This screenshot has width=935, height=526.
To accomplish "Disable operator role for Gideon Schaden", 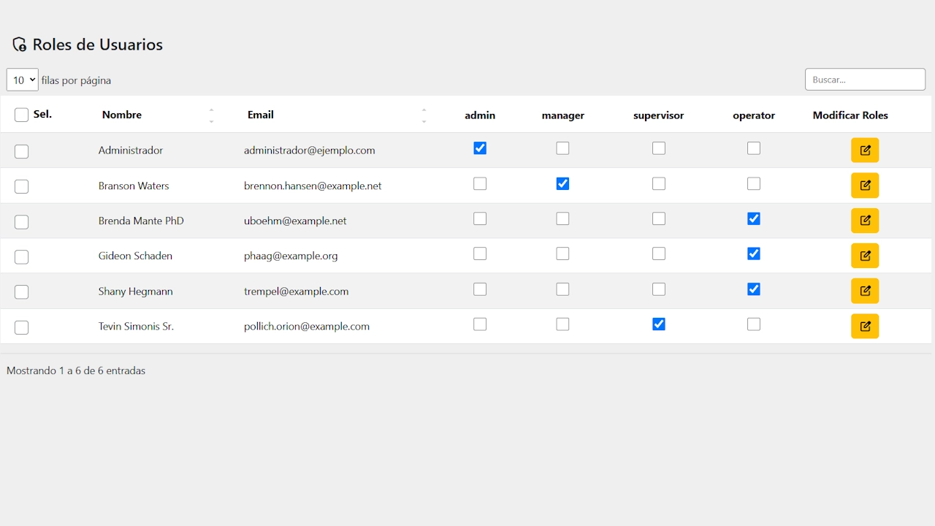I will click(x=754, y=254).
